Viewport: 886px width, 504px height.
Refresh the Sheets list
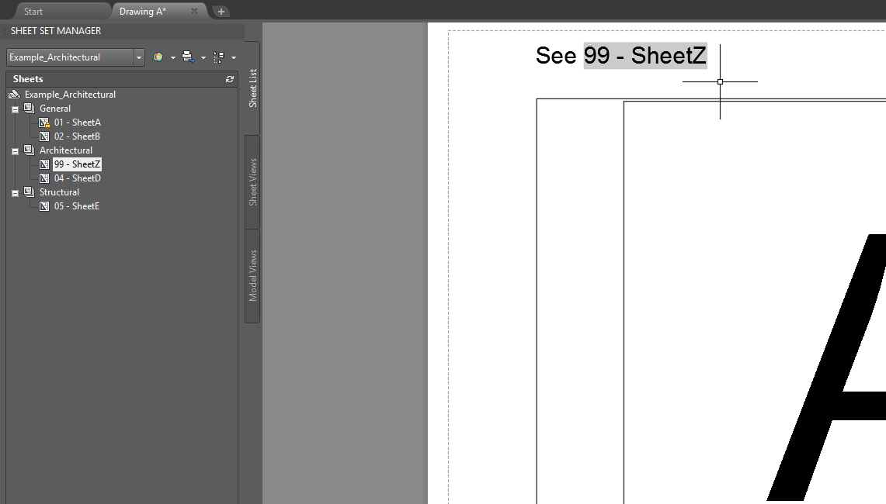coord(229,78)
